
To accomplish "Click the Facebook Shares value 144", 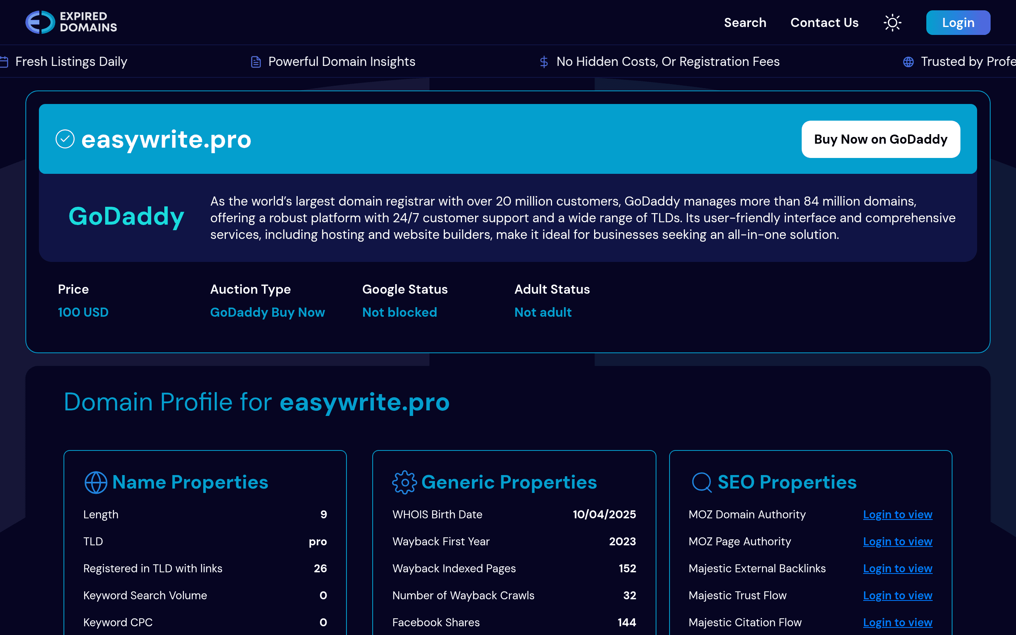I will pyautogui.click(x=627, y=622).
